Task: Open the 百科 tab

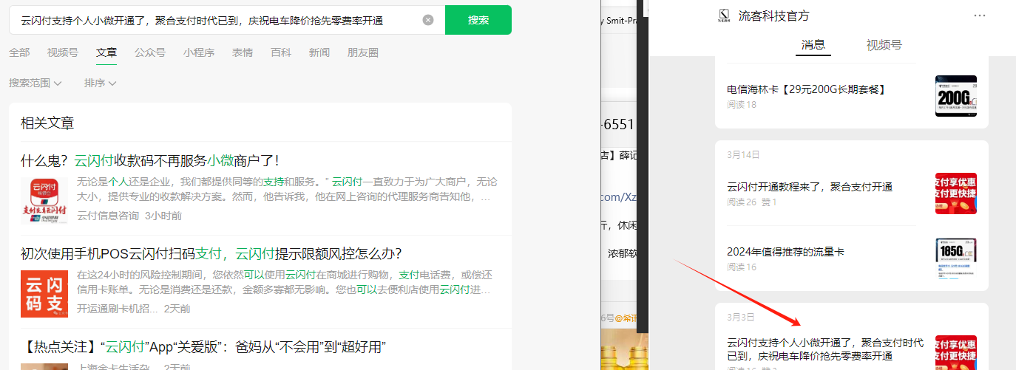Action: tap(281, 52)
